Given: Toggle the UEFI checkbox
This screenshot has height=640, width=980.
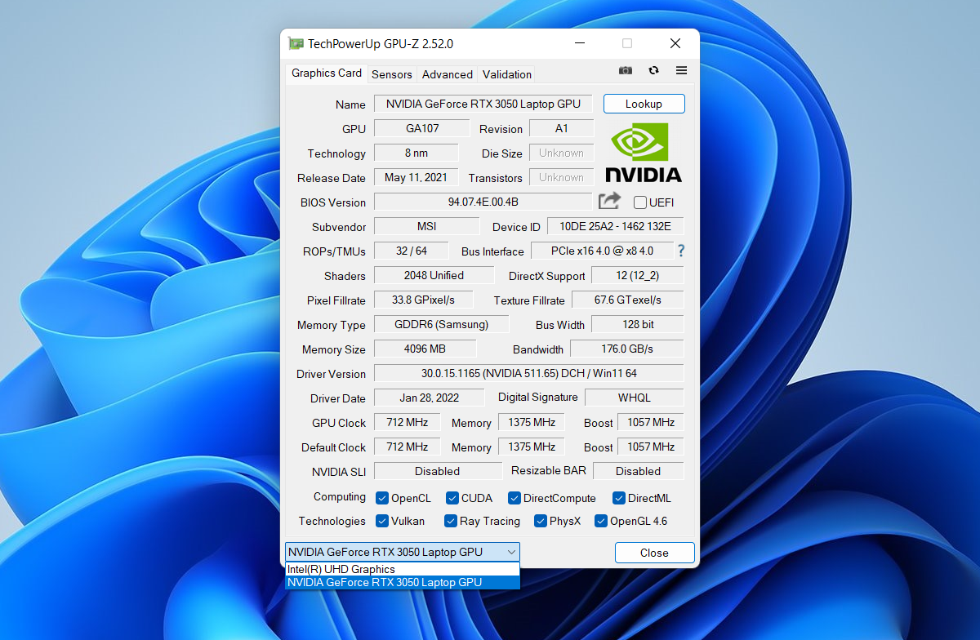Looking at the screenshot, I should (x=640, y=202).
